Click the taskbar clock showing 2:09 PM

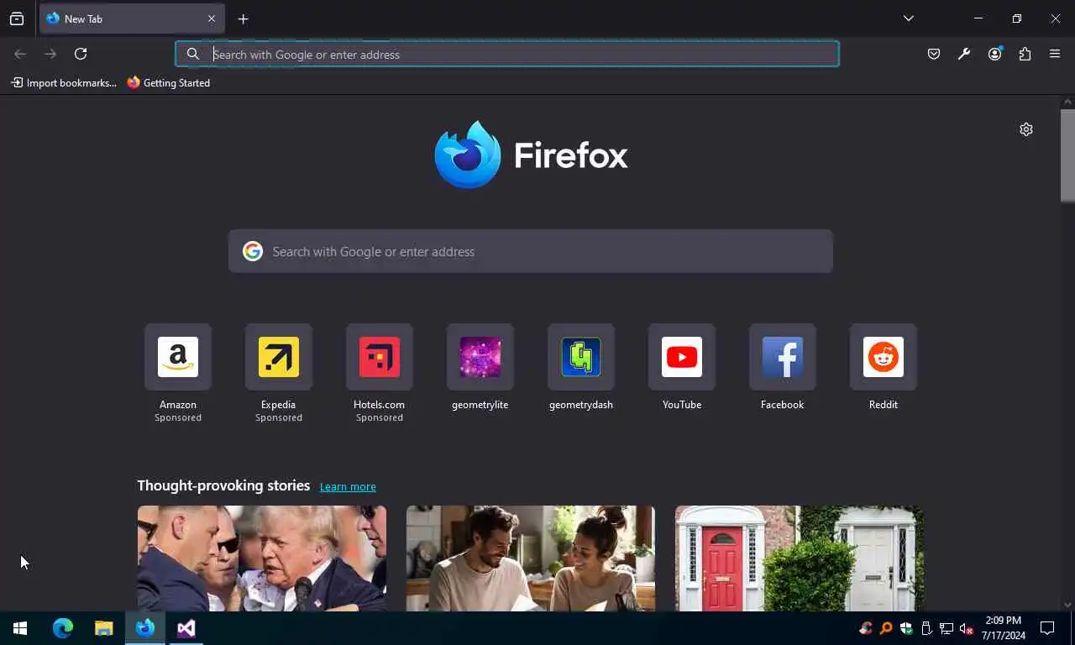1003,628
